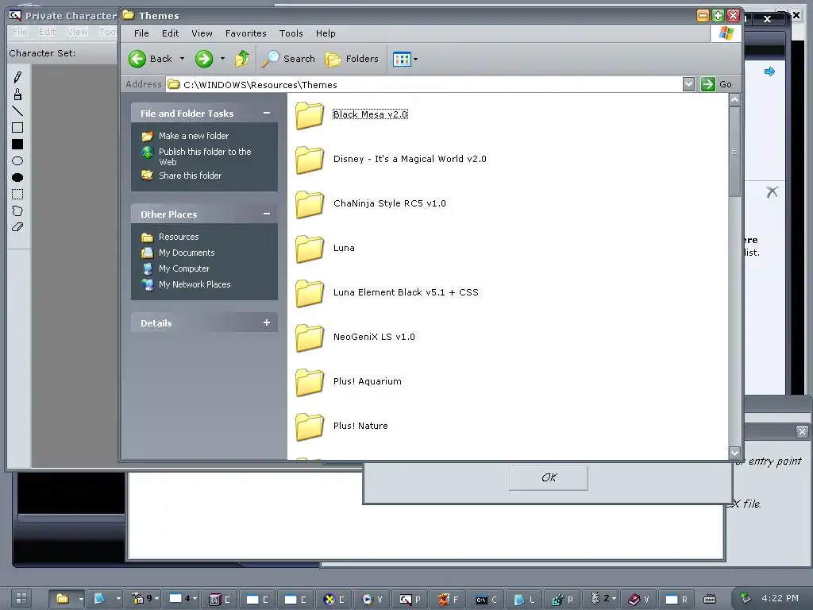Click Publish this folder to the Web
The height and width of the screenshot is (610, 813).
tap(205, 156)
